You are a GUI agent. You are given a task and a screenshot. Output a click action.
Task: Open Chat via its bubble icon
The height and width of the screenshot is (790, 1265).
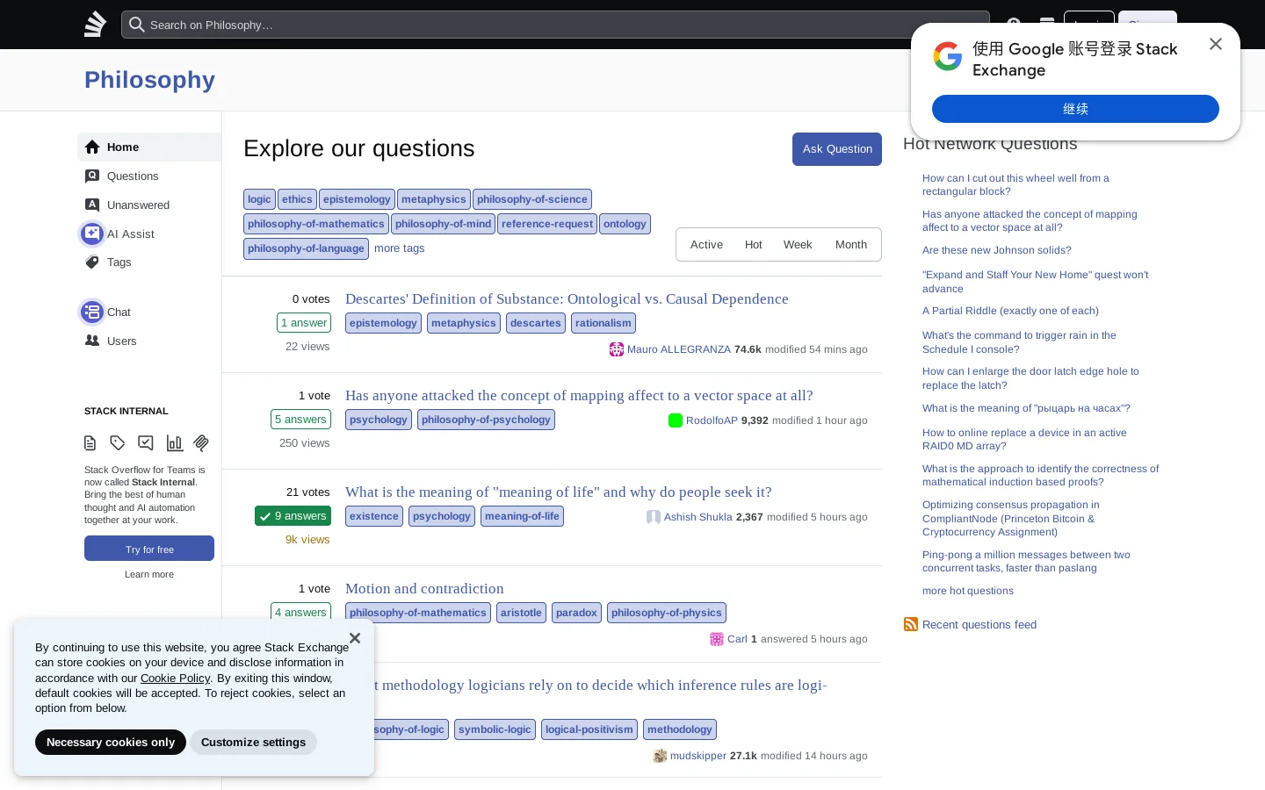coord(92,312)
